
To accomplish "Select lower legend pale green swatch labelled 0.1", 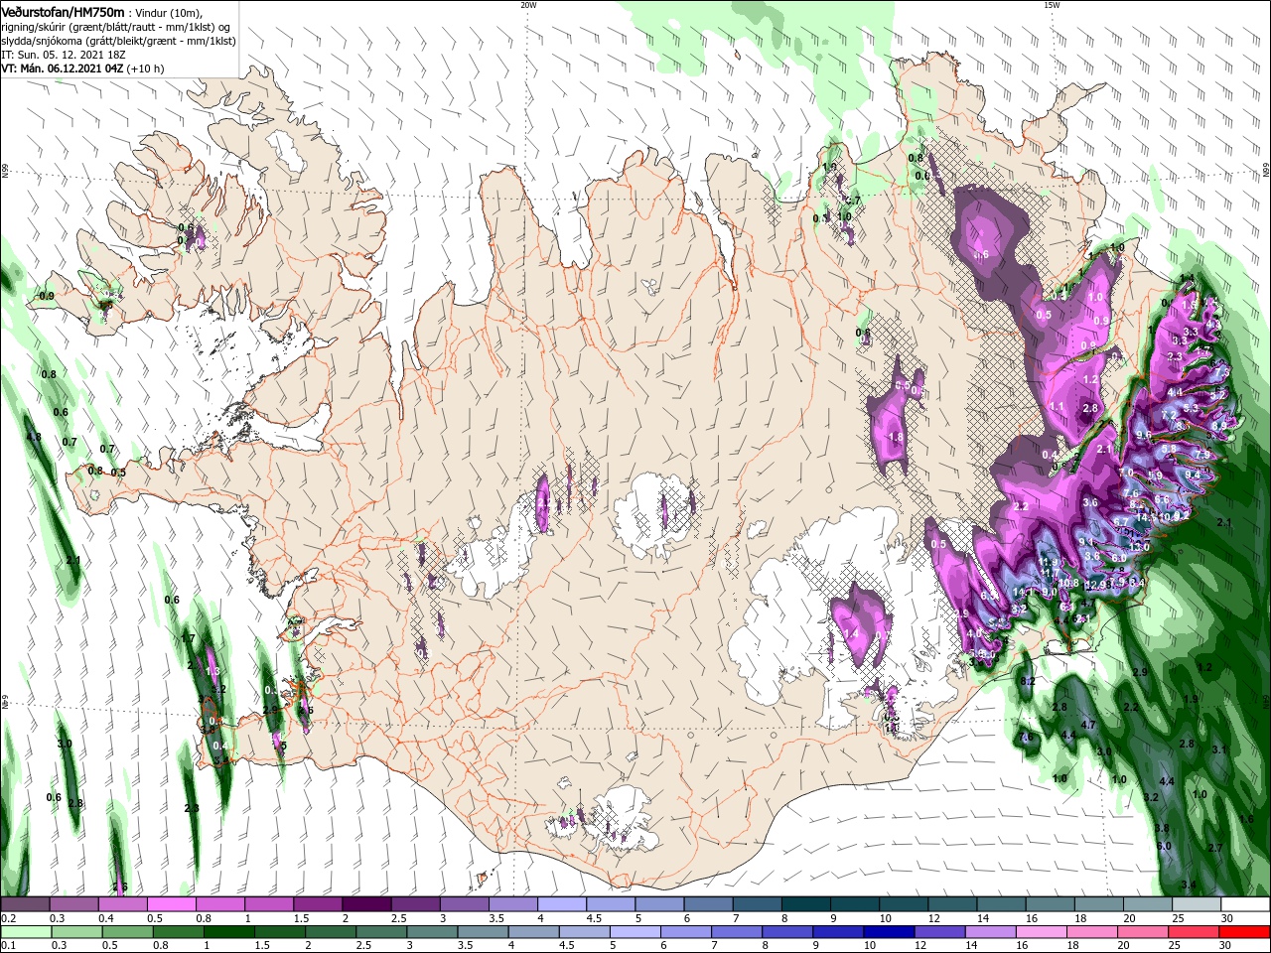I will coord(26,932).
